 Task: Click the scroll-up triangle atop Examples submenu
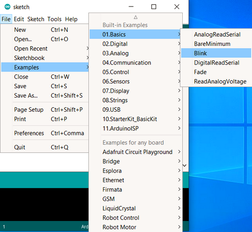pyautogui.click(x=136, y=17)
